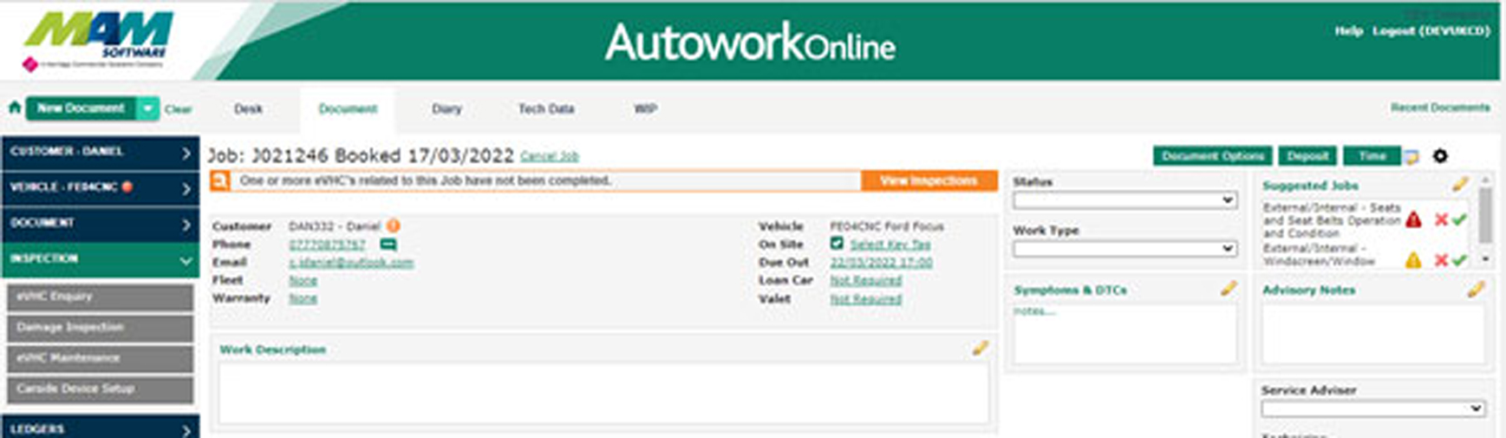Toggle the On Site checkbox
1506x438 pixels.
pyautogui.click(x=837, y=244)
